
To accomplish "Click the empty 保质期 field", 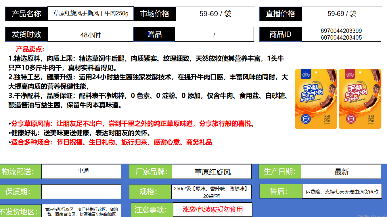I will click(81, 191).
